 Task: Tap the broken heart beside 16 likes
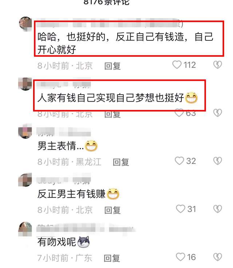(218, 257)
